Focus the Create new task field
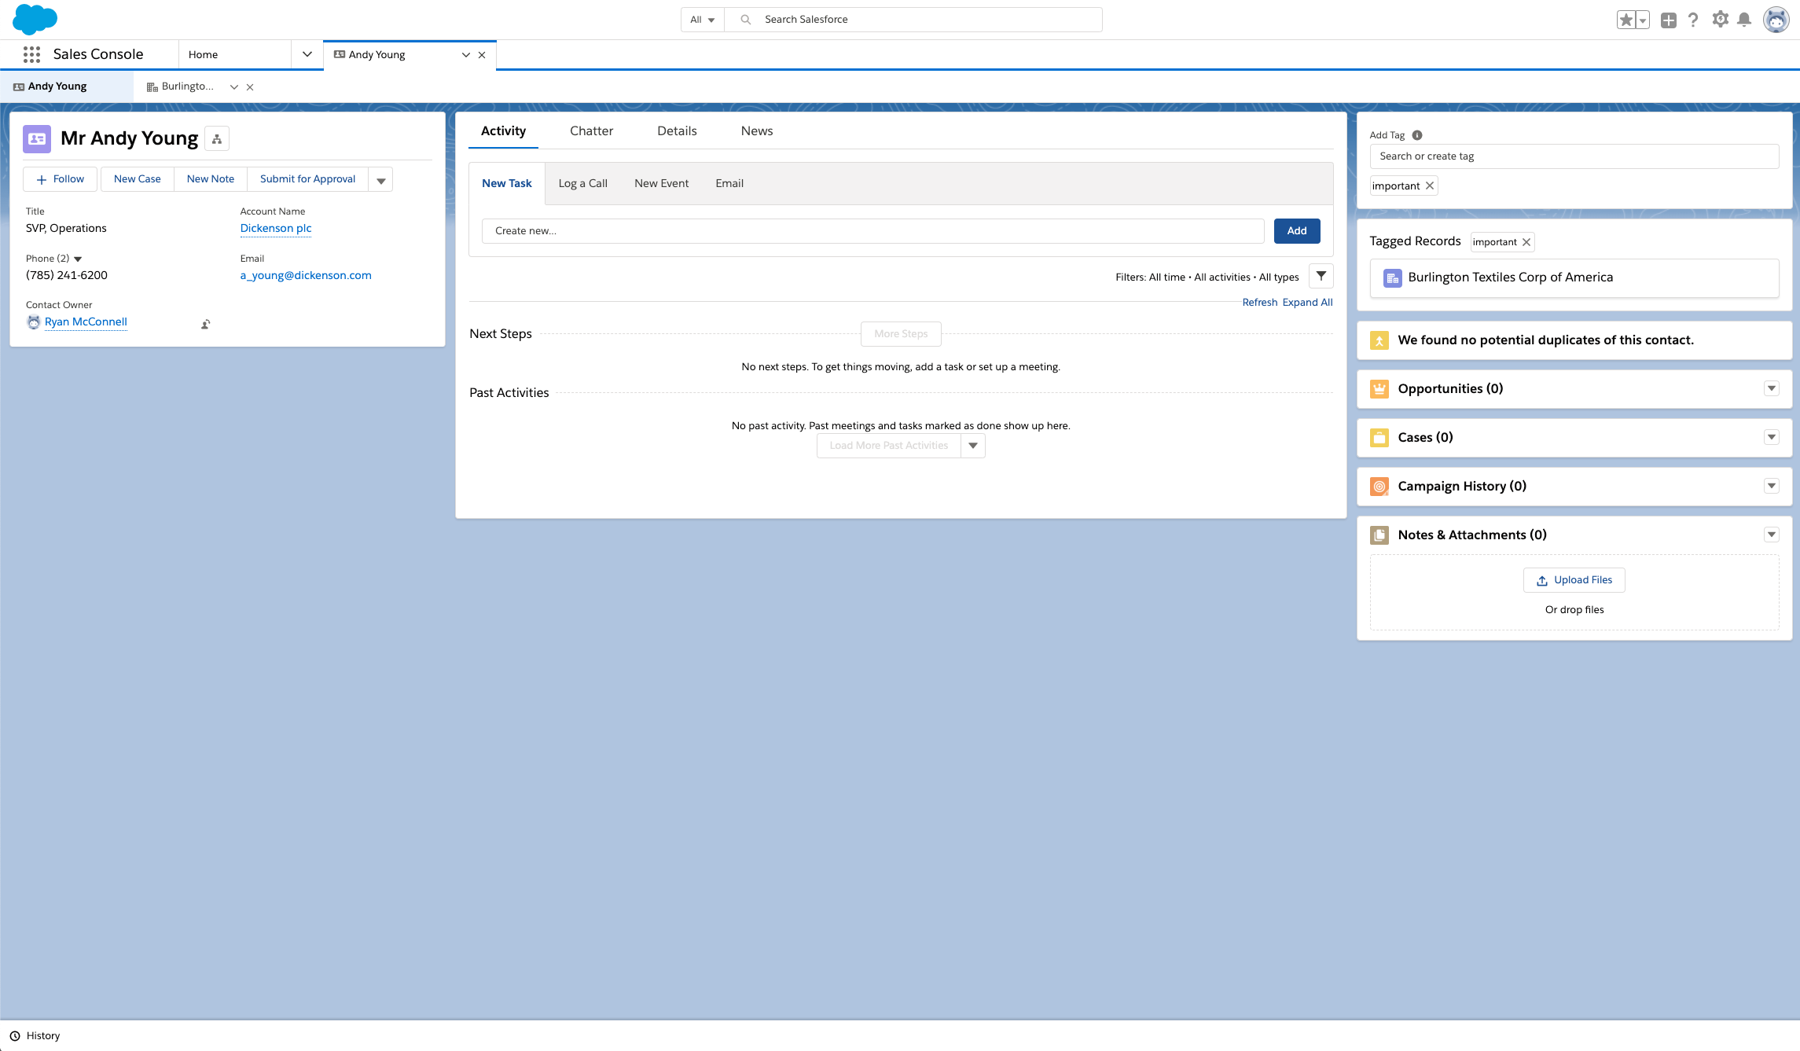Image resolution: width=1800 pixels, height=1051 pixels. point(873,231)
